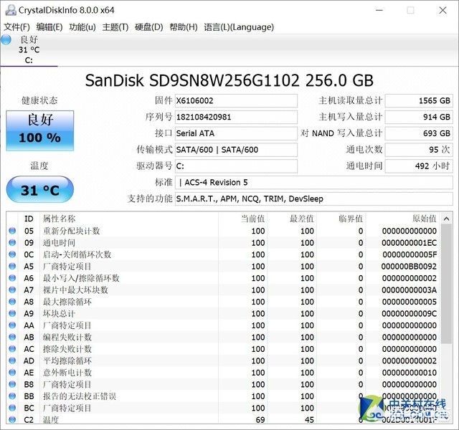The image size is (459, 430).
Task: Select the 重新分配块计数 attribute name
Action: (72, 231)
